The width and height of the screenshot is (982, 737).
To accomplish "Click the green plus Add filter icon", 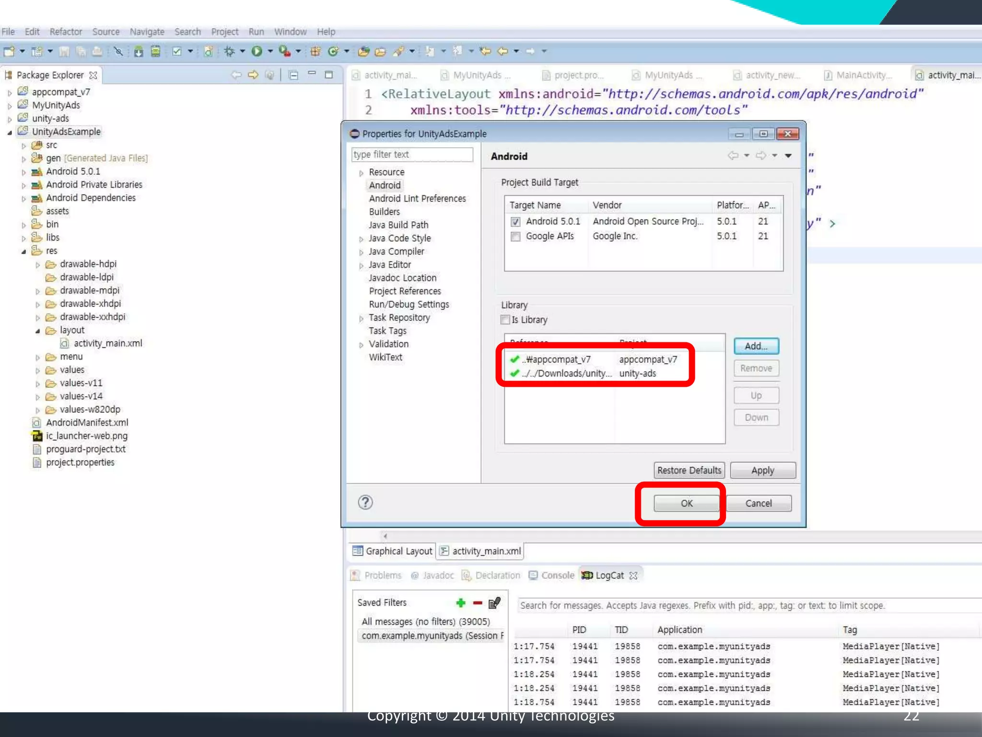I will pos(461,603).
